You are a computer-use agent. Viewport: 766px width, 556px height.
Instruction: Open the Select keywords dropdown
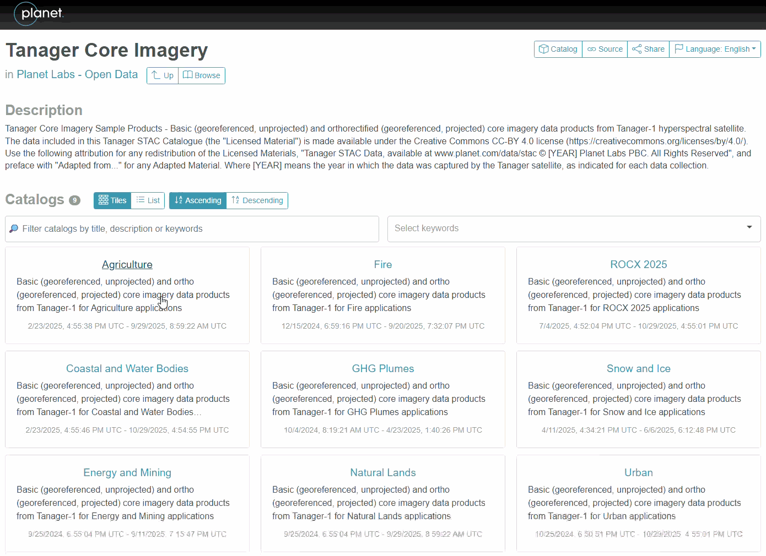[x=574, y=228]
